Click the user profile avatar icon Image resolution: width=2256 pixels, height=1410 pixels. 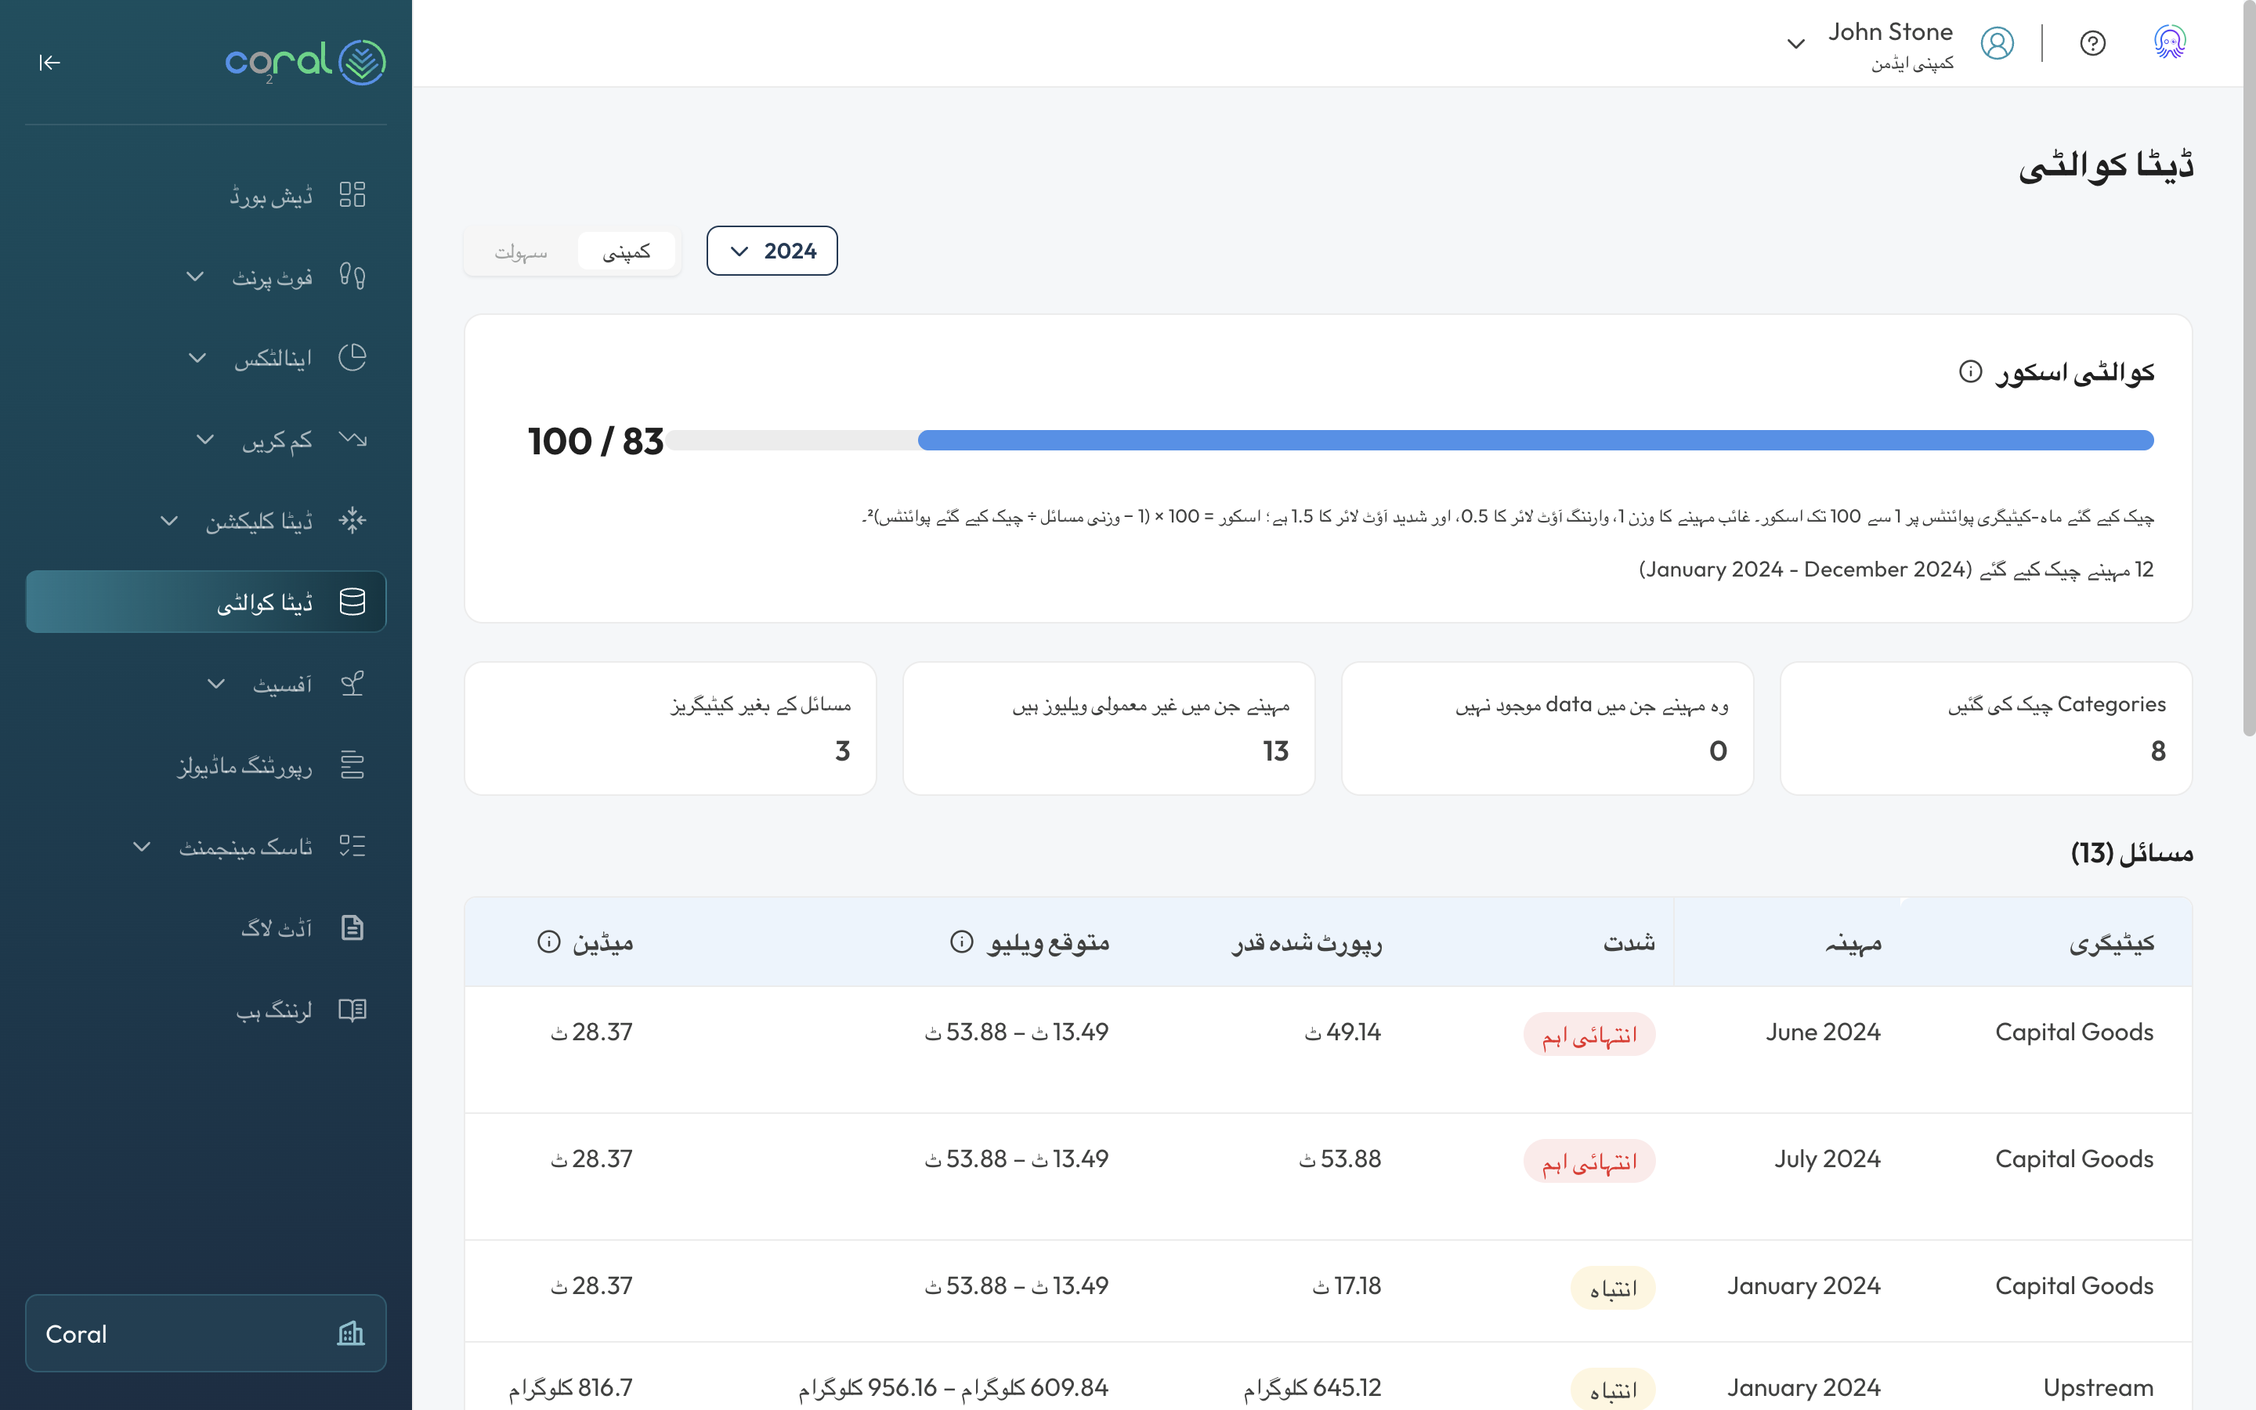1997,44
